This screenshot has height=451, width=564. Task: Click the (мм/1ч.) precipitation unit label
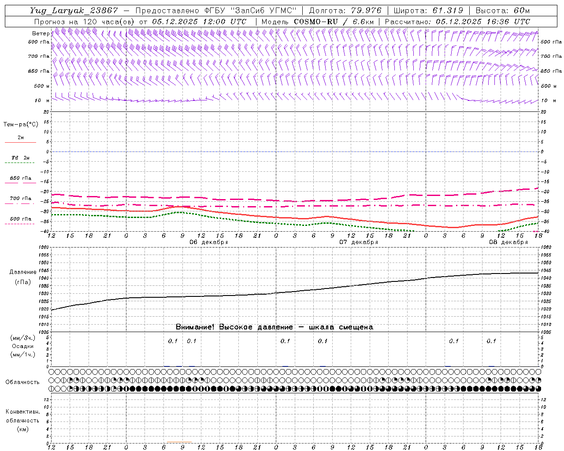pos(22,355)
